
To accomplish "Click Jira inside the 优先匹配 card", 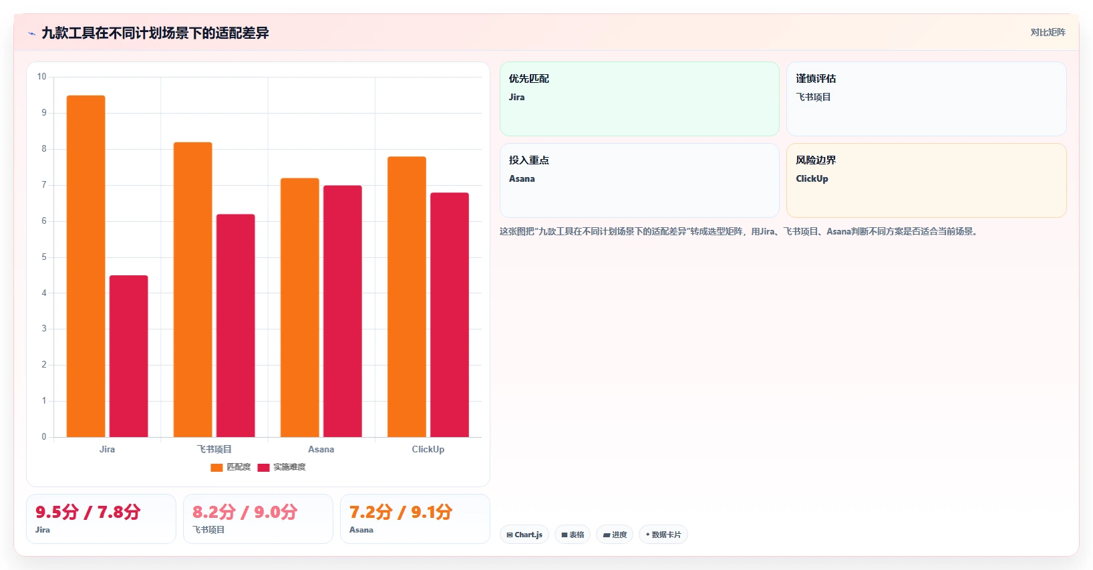I will coord(517,97).
